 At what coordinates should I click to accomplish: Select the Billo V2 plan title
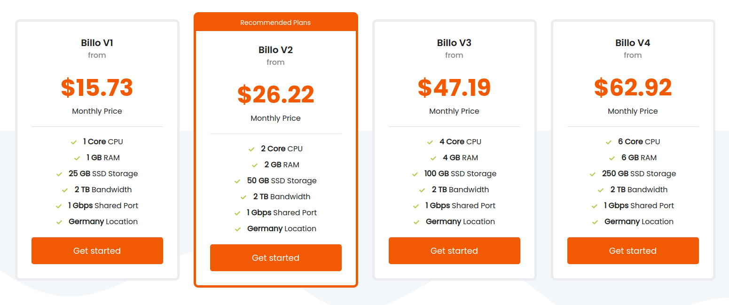pyautogui.click(x=275, y=50)
